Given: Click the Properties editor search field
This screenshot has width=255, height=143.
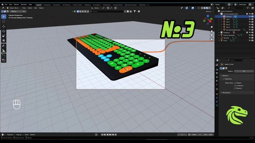Looking at the screenshot, I should point(235,60).
